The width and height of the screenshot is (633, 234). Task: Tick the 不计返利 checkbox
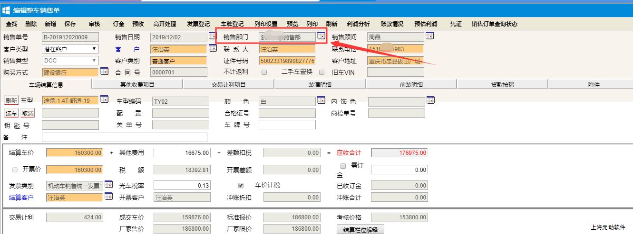coord(264,72)
